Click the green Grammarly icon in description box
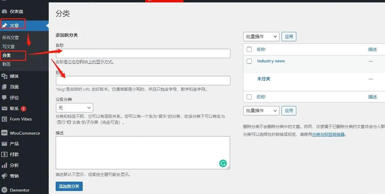 click(223, 163)
